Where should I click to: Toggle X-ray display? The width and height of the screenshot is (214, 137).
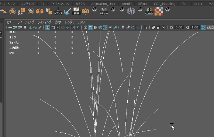point(153,27)
